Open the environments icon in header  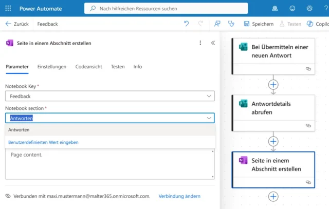pyautogui.click(x=275, y=8)
